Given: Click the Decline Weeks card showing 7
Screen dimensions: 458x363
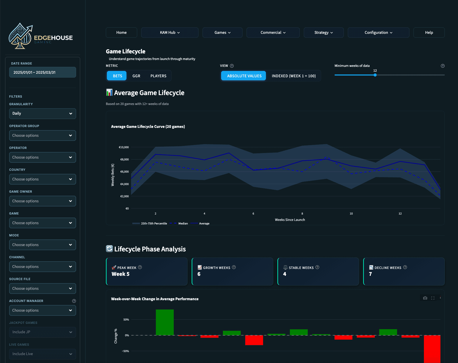Looking at the screenshot, I should point(404,271).
